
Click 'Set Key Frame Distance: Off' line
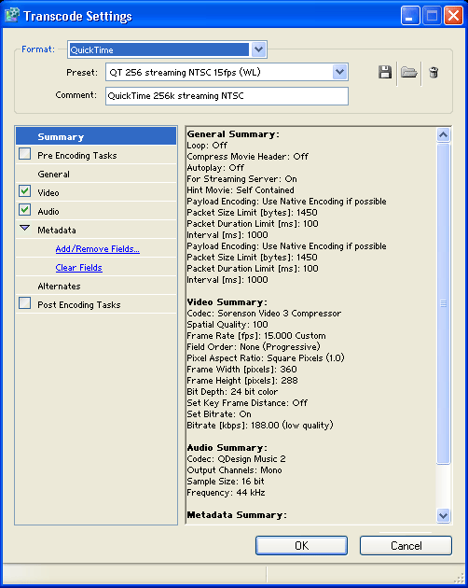point(247,403)
